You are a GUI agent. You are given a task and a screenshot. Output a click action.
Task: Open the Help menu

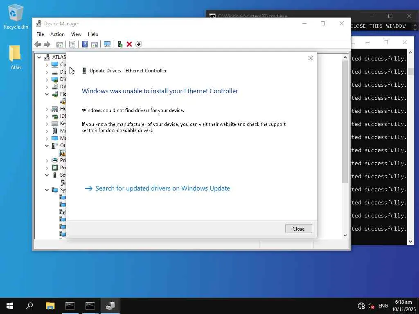click(x=93, y=34)
